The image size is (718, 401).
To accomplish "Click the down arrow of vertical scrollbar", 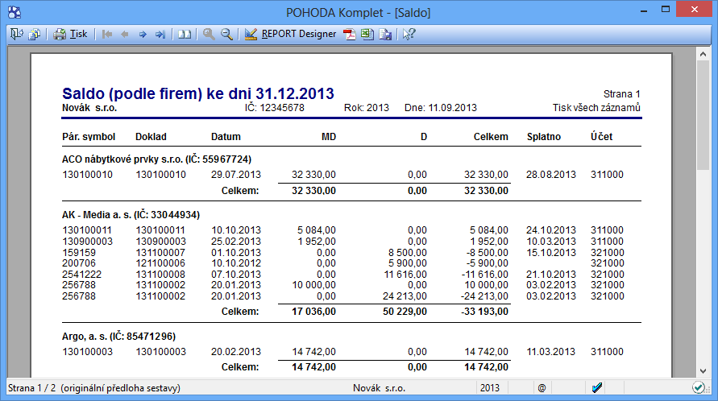I will 703,371.
